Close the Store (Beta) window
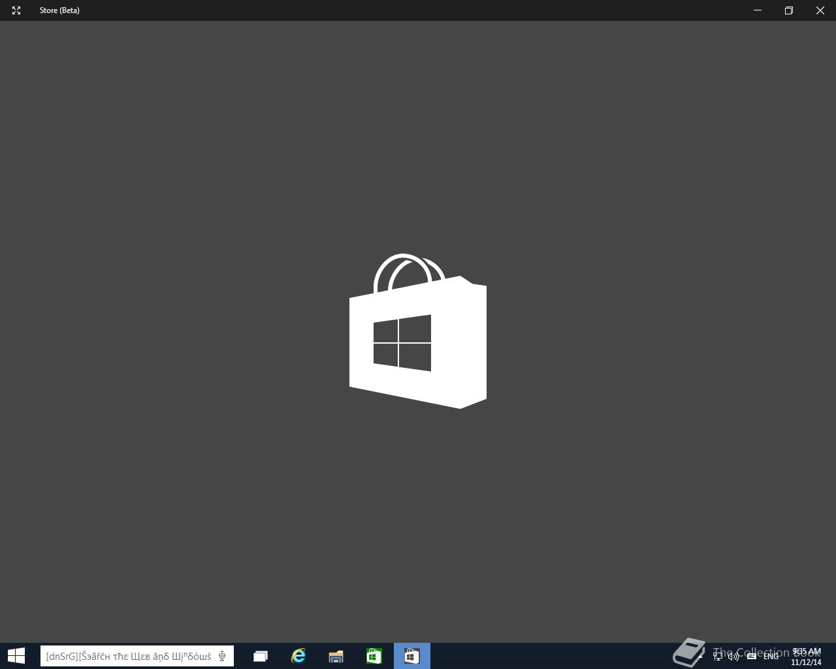 (820, 10)
